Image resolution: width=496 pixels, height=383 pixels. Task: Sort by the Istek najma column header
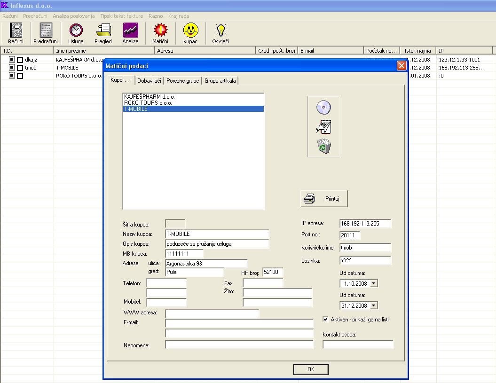tap(418, 51)
